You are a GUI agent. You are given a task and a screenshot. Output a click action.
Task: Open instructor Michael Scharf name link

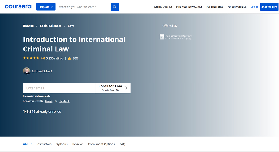tap(42, 71)
